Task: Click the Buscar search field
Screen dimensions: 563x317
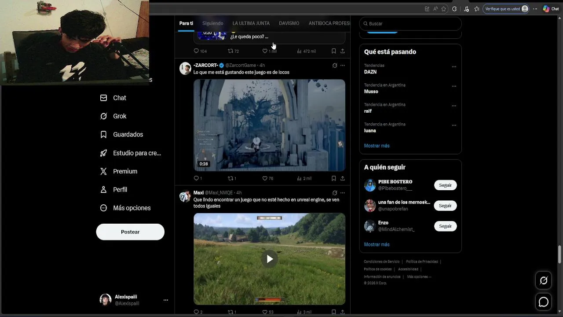Action: tap(410, 23)
